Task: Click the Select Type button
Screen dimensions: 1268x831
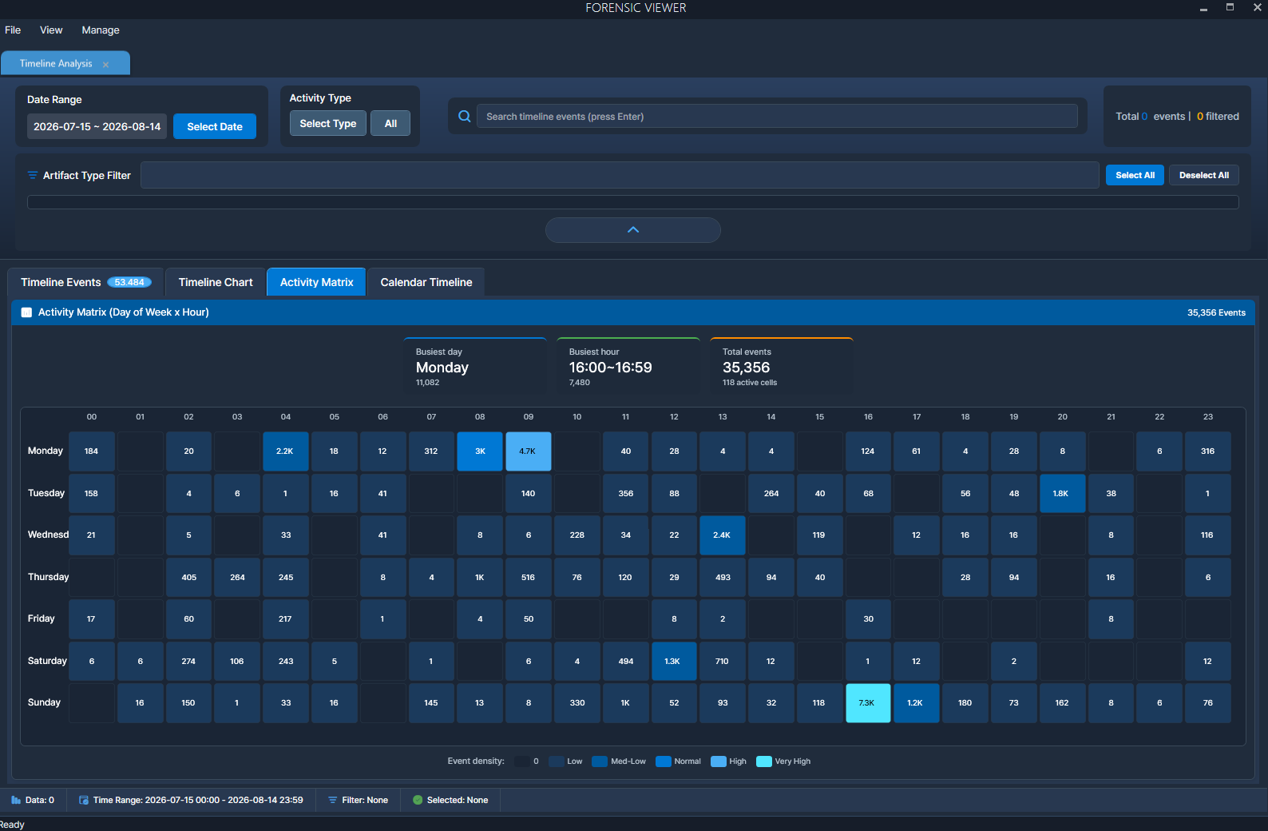Action: click(x=328, y=123)
